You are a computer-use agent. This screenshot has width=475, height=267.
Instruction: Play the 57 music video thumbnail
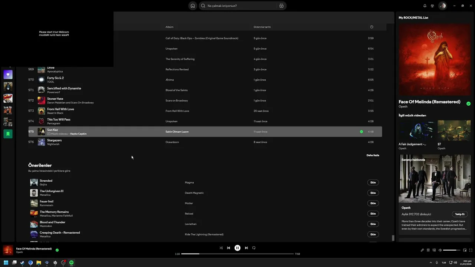point(454,130)
